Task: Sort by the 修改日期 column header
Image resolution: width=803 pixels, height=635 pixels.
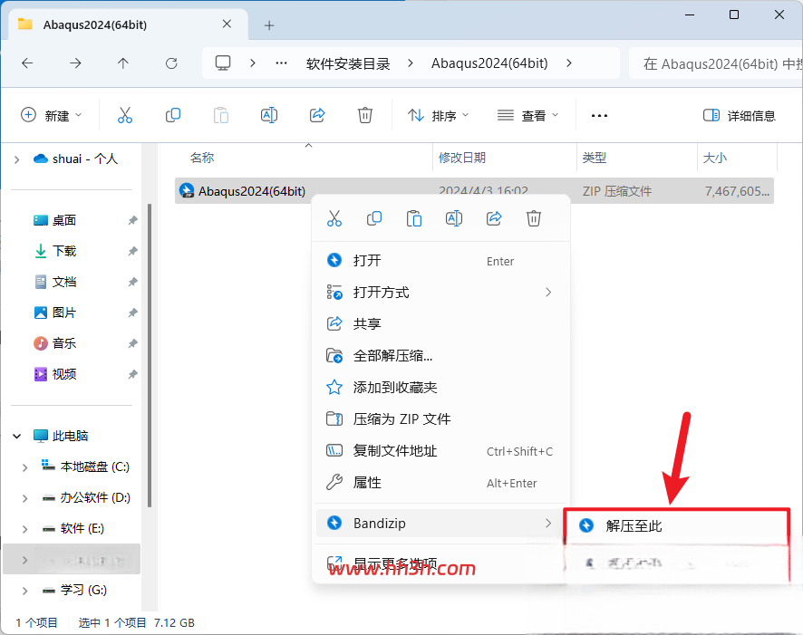Action: point(505,158)
